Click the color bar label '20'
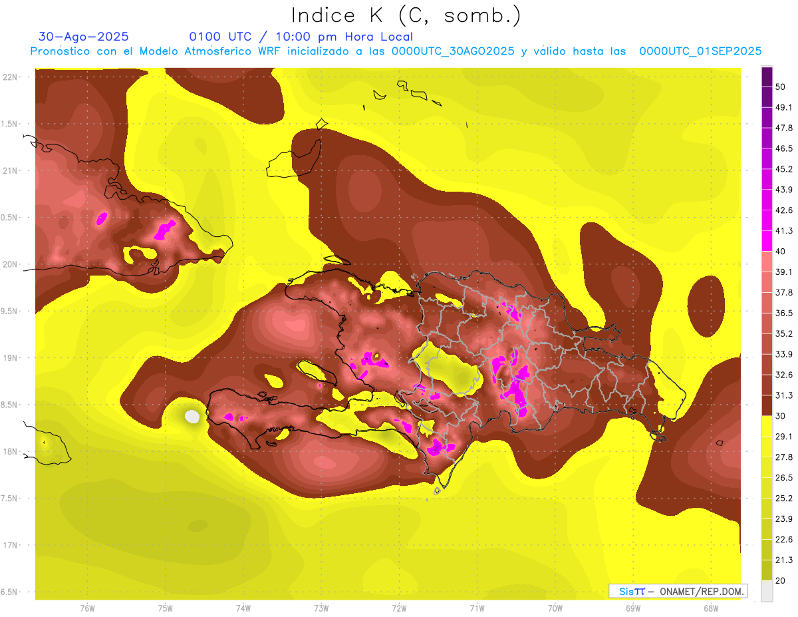This screenshot has width=798, height=617. pyautogui.click(x=781, y=580)
